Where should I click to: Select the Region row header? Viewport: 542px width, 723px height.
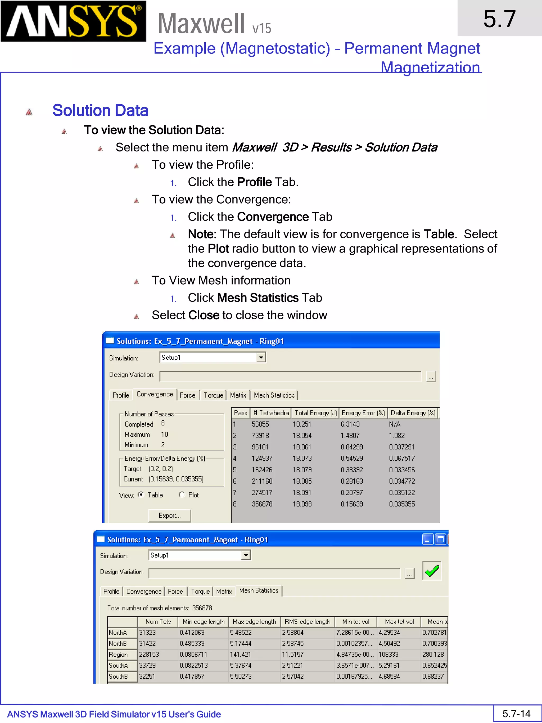122,654
